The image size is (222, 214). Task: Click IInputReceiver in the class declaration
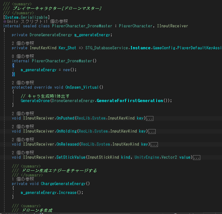click(x=173, y=26)
